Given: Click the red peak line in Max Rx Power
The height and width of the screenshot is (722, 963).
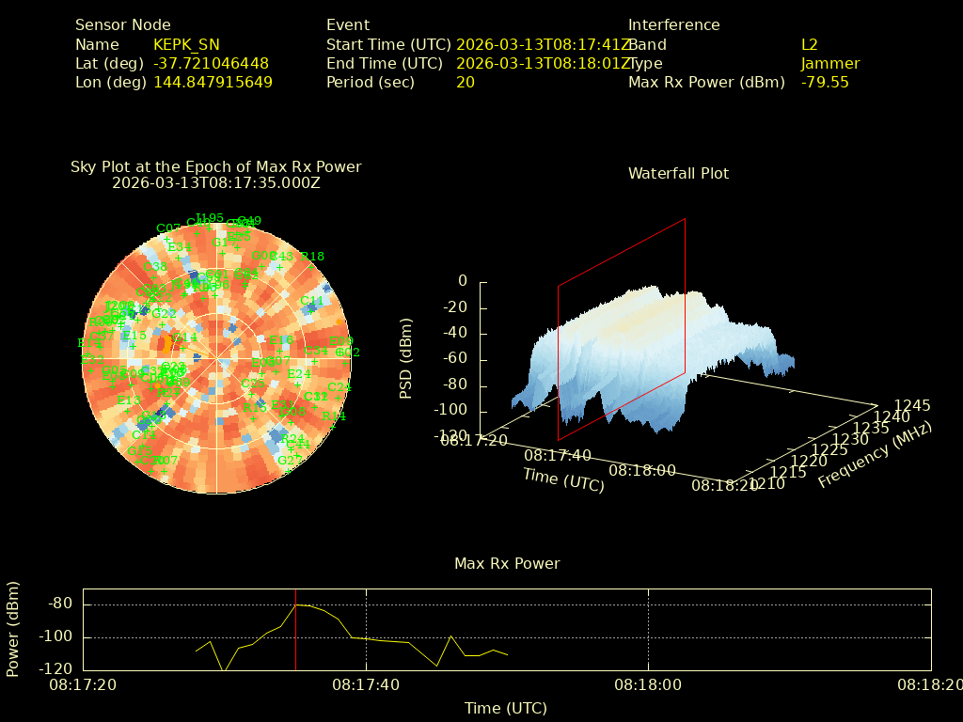Looking at the screenshot, I should point(296,630).
